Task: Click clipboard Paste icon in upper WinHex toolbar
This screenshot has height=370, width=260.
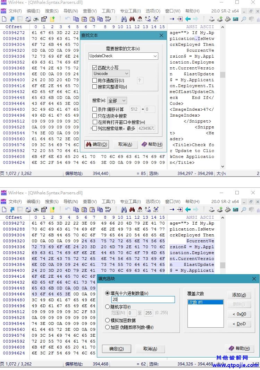Action: coord(92,19)
